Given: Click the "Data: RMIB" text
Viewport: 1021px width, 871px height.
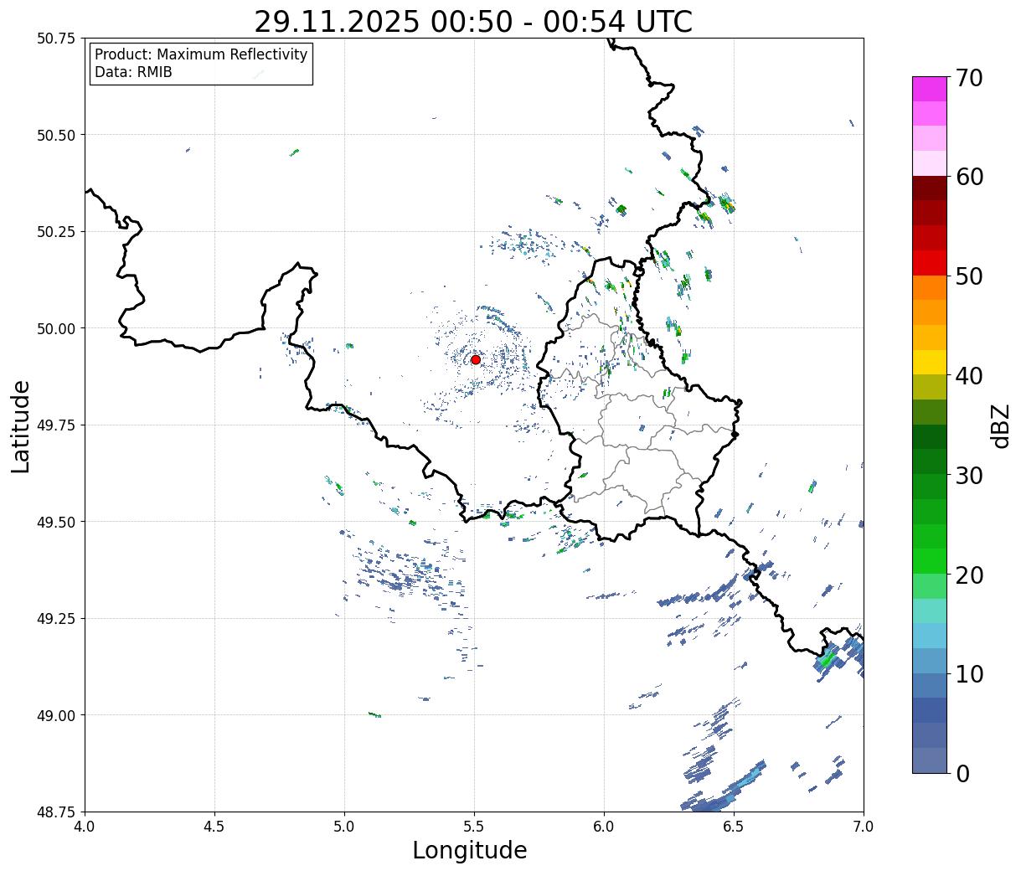Looking at the screenshot, I should (x=133, y=73).
